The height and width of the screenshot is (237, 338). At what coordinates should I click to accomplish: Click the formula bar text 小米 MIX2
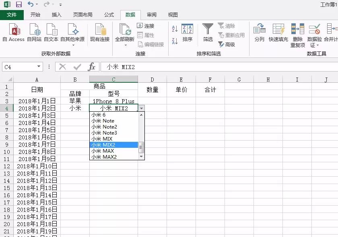121,67
